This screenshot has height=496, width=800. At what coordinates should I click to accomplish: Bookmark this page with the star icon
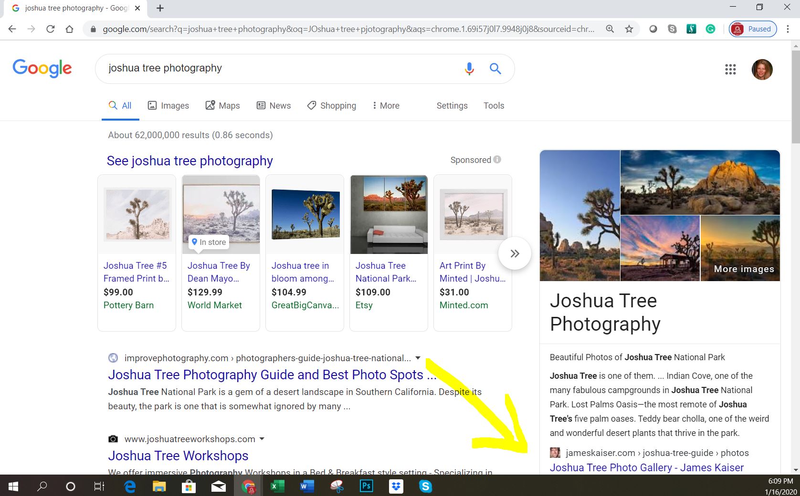pos(629,29)
